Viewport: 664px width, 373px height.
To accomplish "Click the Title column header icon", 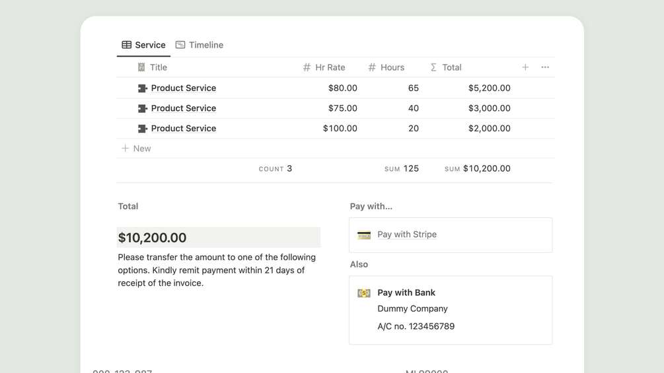I will coord(141,67).
